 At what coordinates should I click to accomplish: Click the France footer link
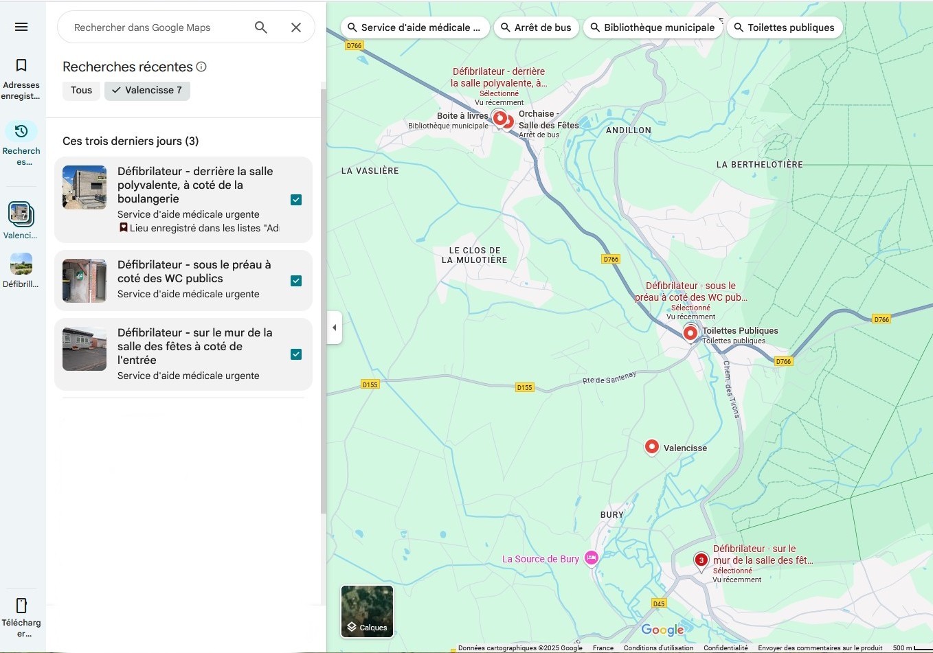(603, 648)
